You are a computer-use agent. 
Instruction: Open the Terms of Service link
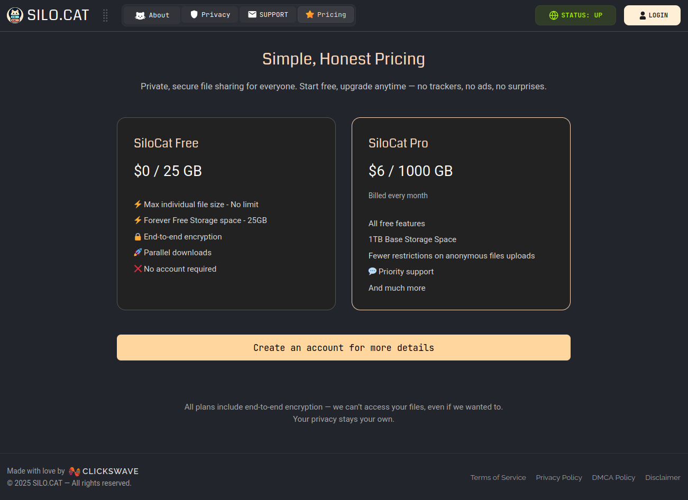click(x=498, y=477)
